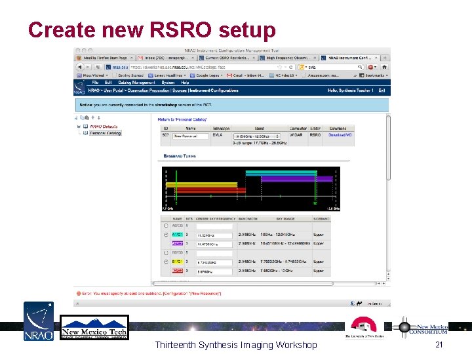This screenshot has height=354, width=472.
Task: Click the NRAO logo in the blue header
Action: (79, 88)
